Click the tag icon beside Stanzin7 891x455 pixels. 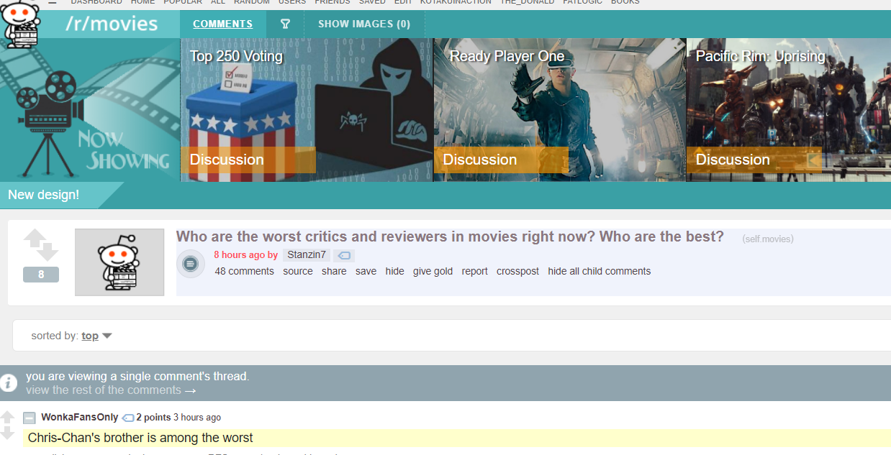[344, 255]
